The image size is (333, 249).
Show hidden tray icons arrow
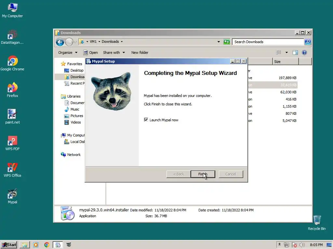click(279, 244)
